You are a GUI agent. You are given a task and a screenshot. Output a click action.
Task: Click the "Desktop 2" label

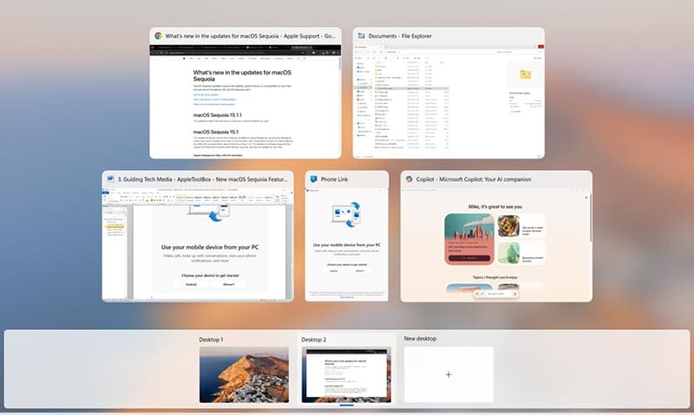click(x=314, y=340)
